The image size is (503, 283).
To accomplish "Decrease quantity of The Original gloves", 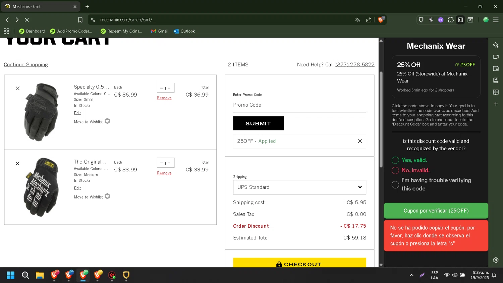I will [161, 163].
